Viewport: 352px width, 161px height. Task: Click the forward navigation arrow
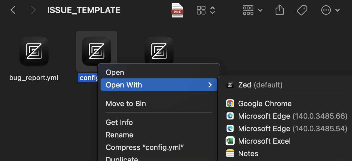click(34, 10)
